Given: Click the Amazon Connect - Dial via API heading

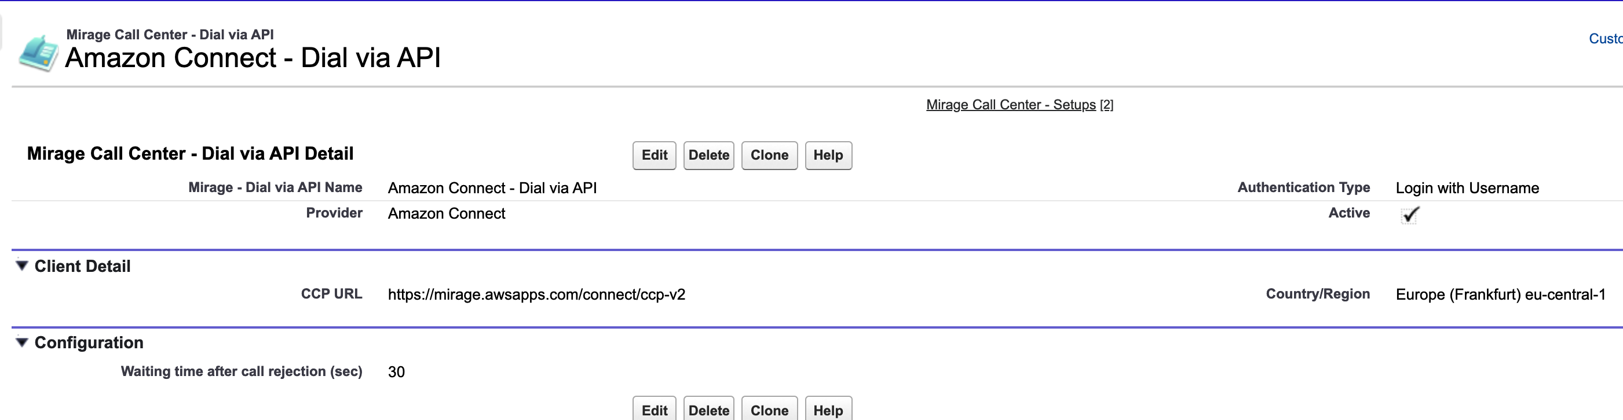Looking at the screenshot, I should [x=253, y=58].
